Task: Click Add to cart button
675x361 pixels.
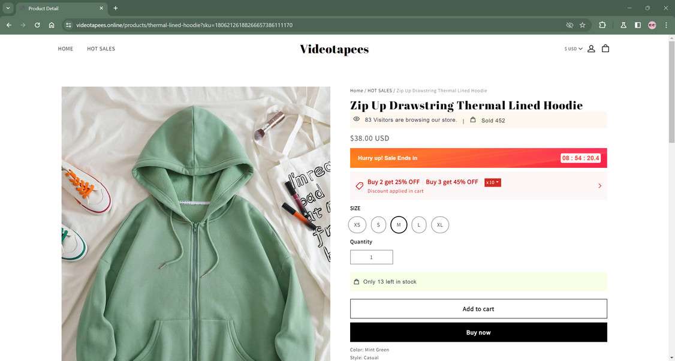Action: point(478,309)
